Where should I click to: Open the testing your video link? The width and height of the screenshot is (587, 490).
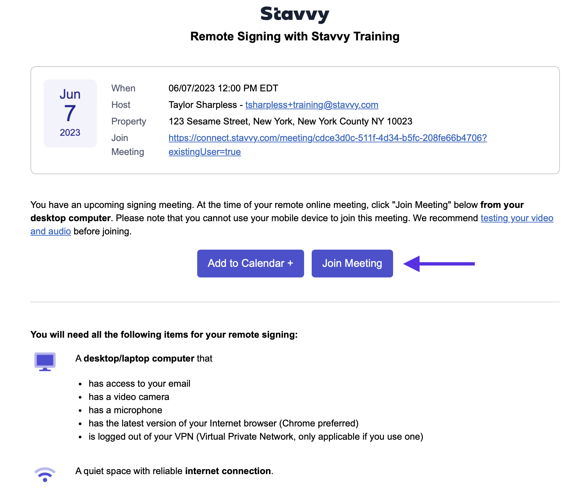coord(517,218)
